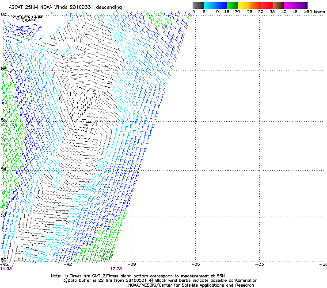Click the swath time '14:08'
327x288 pixels.
tap(6, 269)
